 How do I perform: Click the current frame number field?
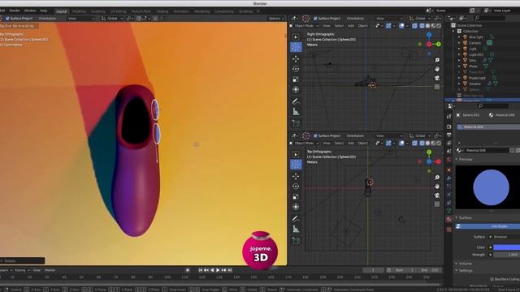(373, 270)
